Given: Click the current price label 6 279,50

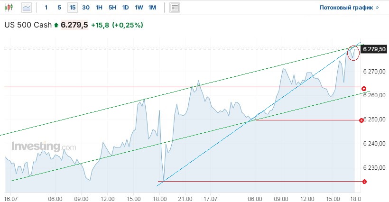Looking at the screenshot, I should click(x=373, y=49).
